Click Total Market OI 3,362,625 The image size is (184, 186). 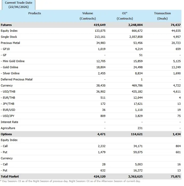(135, 177)
